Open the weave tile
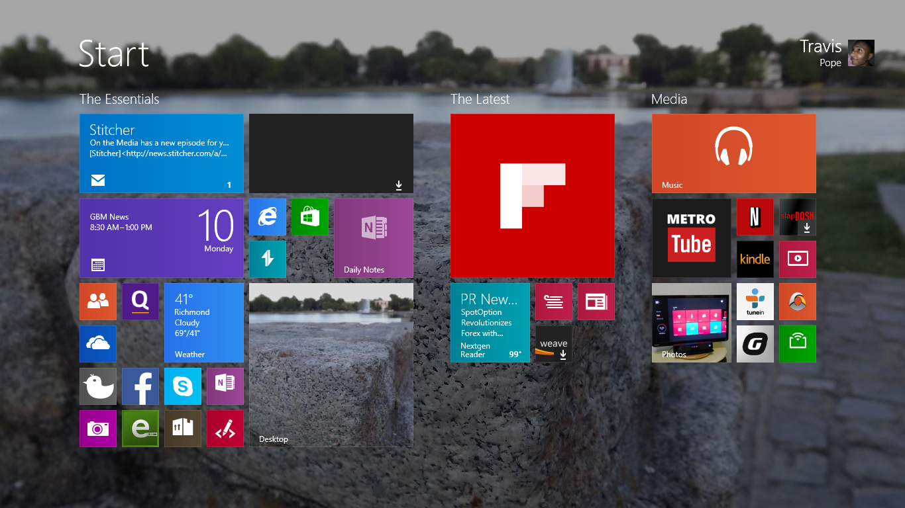The height and width of the screenshot is (508, 905). pos(554,344)
